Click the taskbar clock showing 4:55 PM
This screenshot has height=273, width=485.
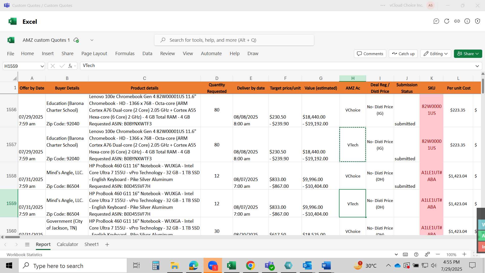[451, 265]
